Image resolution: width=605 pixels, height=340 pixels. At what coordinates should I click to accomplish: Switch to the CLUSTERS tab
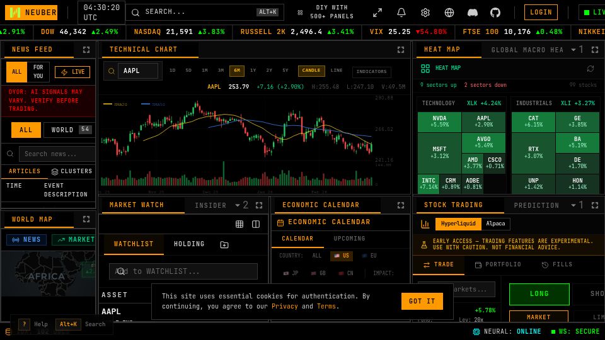(x=72, y=171)
